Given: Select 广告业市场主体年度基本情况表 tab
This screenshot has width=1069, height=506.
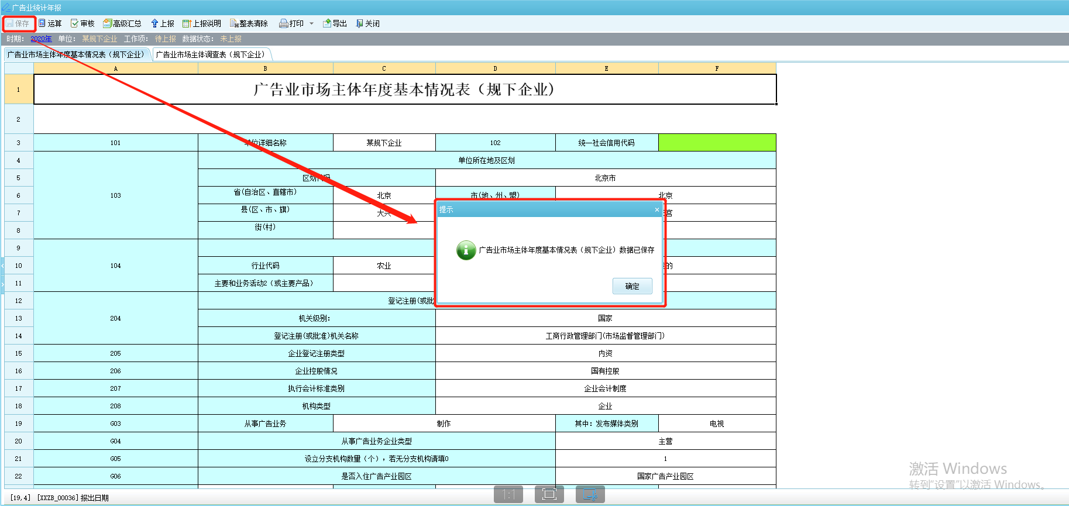Looking at the screenshot, I should tap(77, 54).
